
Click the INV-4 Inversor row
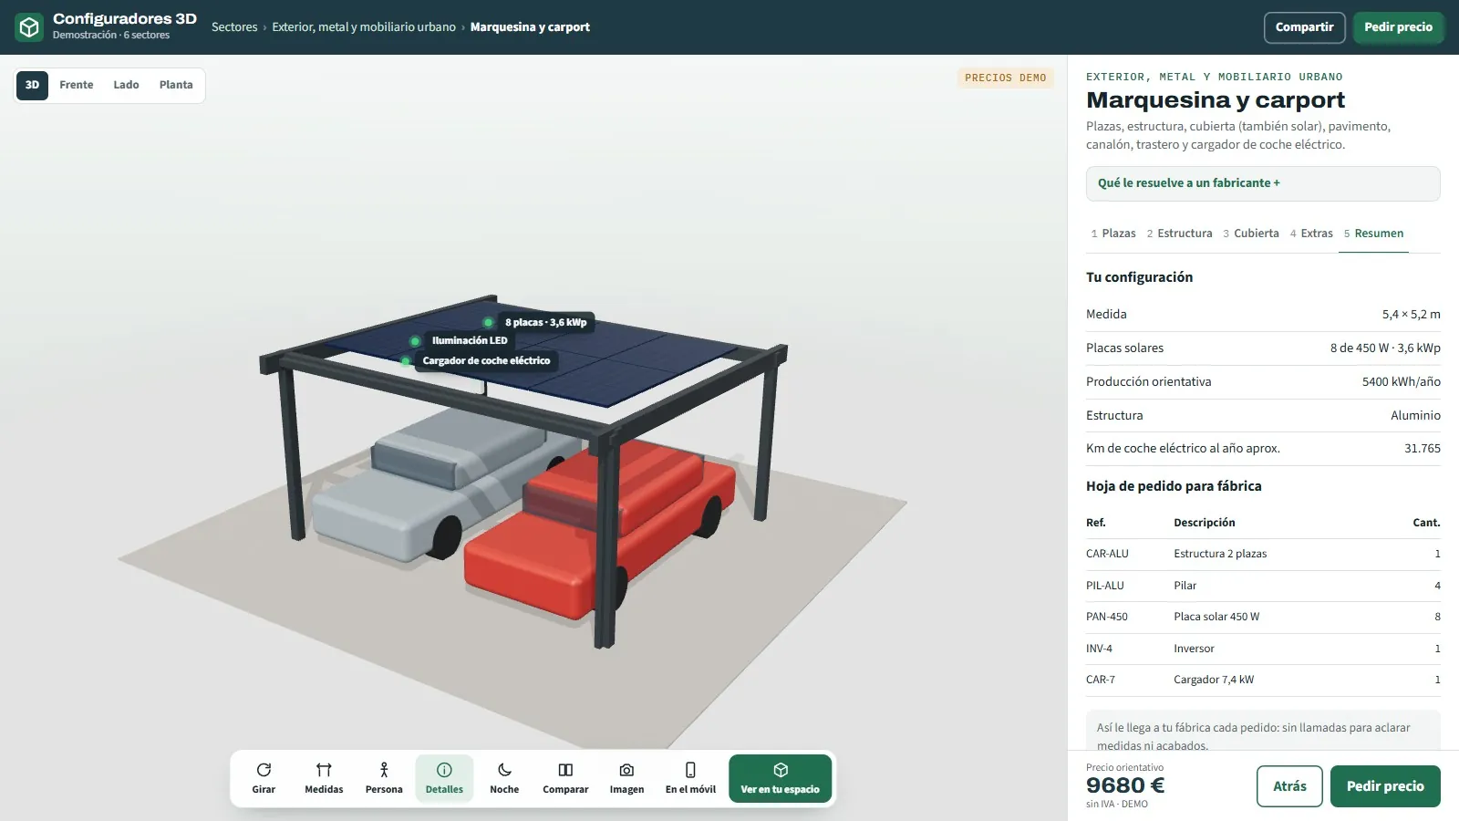(1263, 649)
